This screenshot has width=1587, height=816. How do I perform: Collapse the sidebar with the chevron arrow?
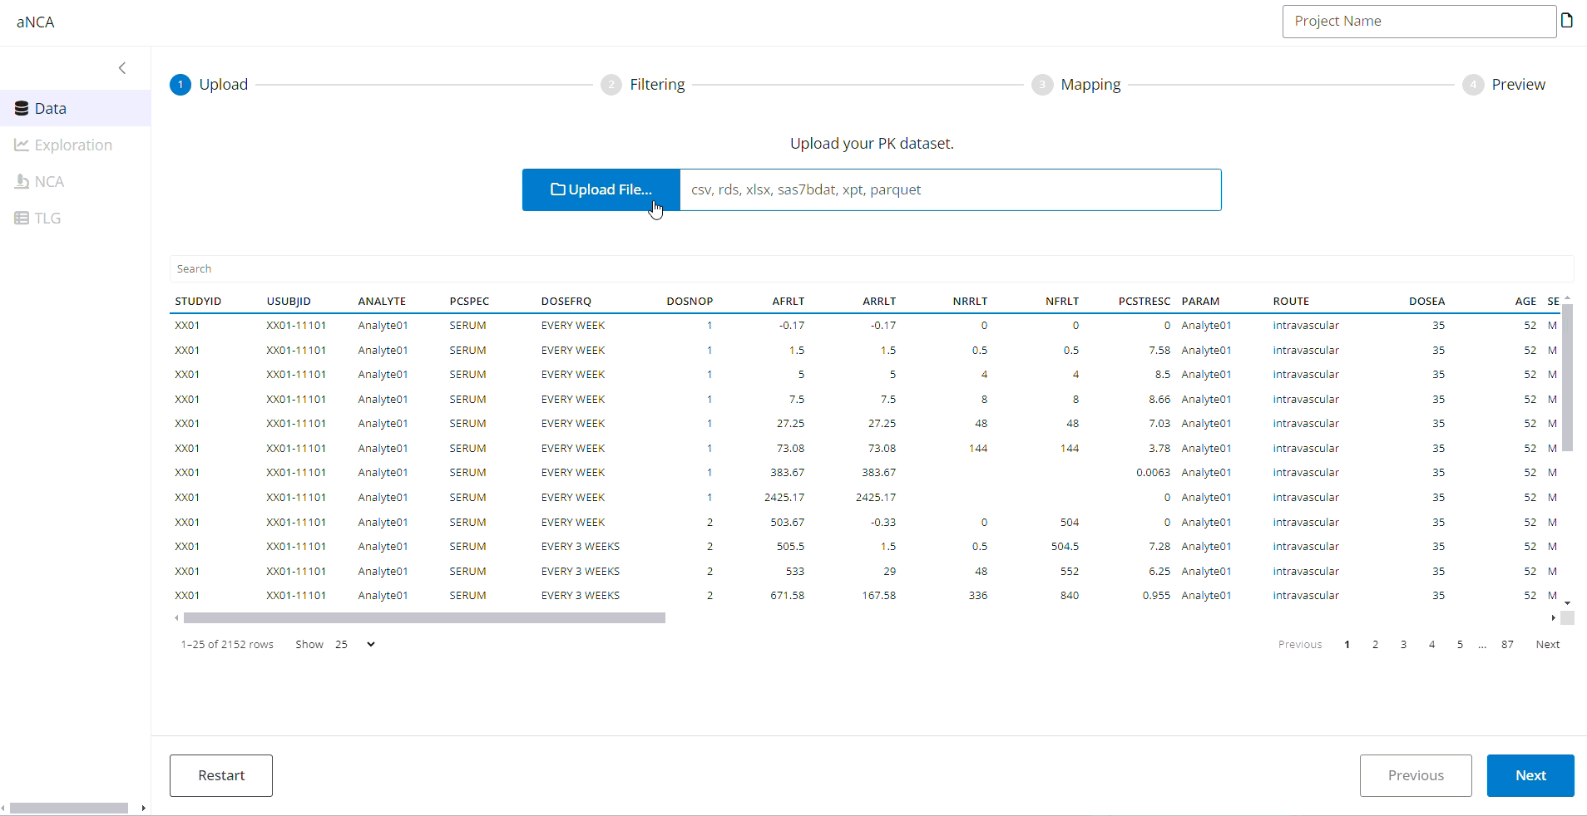122,68
